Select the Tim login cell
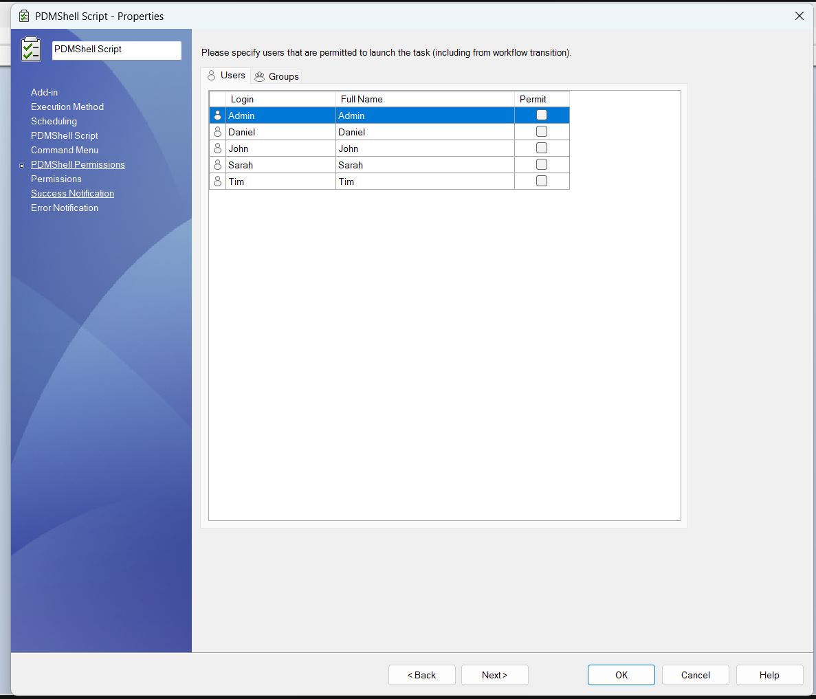 coord(280,181)
